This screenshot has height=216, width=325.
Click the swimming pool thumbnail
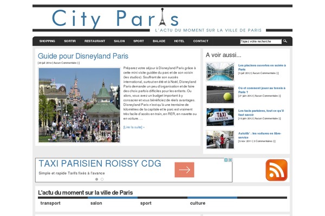pyautogui.click(x=220, y=71)
